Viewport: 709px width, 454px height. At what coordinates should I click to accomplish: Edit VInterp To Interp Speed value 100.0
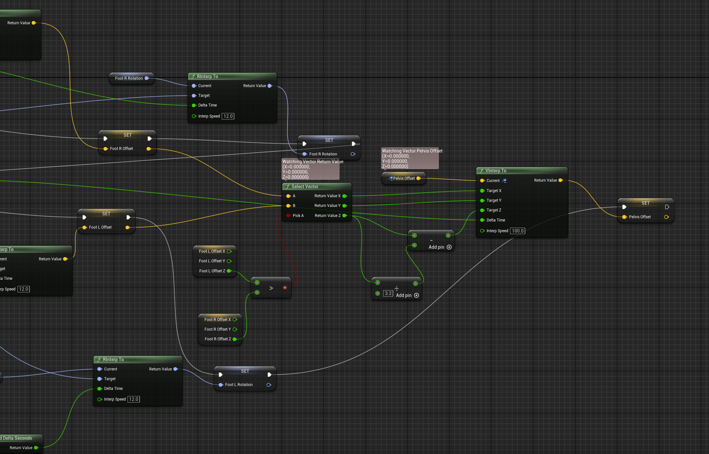[x=517, y=231]
